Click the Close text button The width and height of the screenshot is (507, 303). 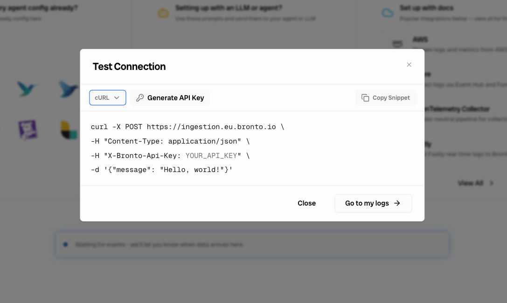(x=306, y=203)
